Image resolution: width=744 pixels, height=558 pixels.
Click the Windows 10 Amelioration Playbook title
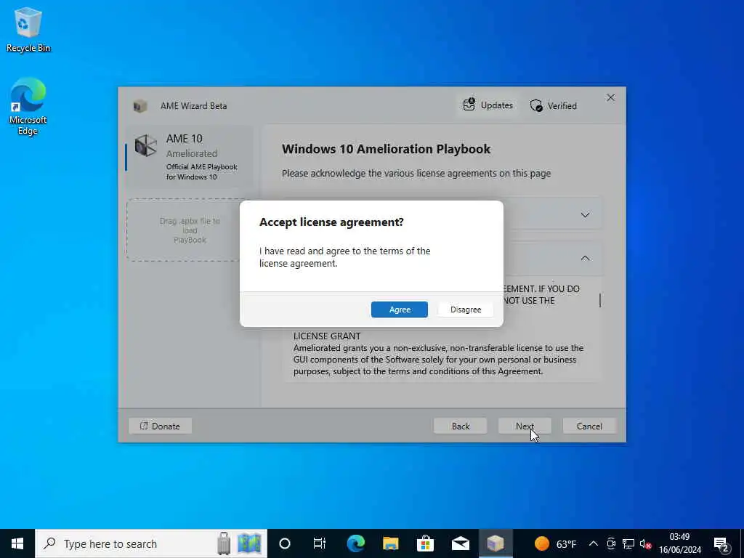(386, 149)
